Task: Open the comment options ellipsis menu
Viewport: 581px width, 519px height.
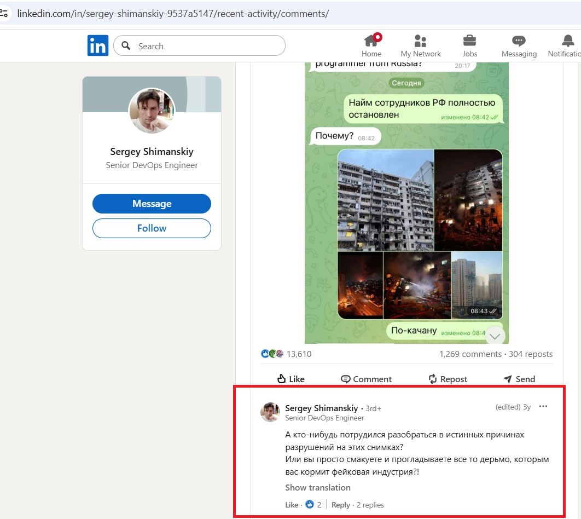Action: coord(543,406)
